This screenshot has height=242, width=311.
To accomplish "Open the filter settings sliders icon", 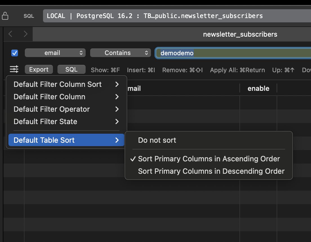I will click(14, 69).
